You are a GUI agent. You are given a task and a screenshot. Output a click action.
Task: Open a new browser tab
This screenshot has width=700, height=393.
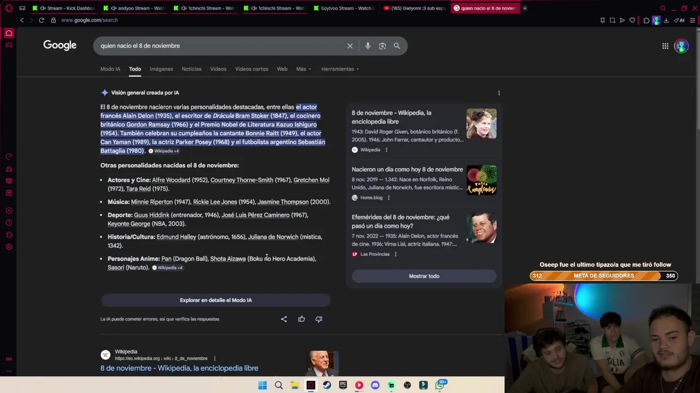click(x=524, y=8)
